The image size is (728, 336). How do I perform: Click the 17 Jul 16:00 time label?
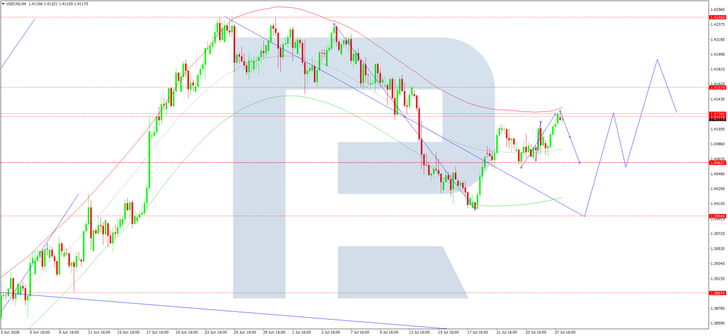[477, 332]
